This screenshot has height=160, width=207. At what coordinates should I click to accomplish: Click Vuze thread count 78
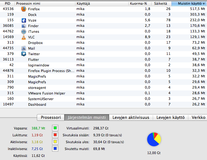pyautogui.click(x=168, y=20)
